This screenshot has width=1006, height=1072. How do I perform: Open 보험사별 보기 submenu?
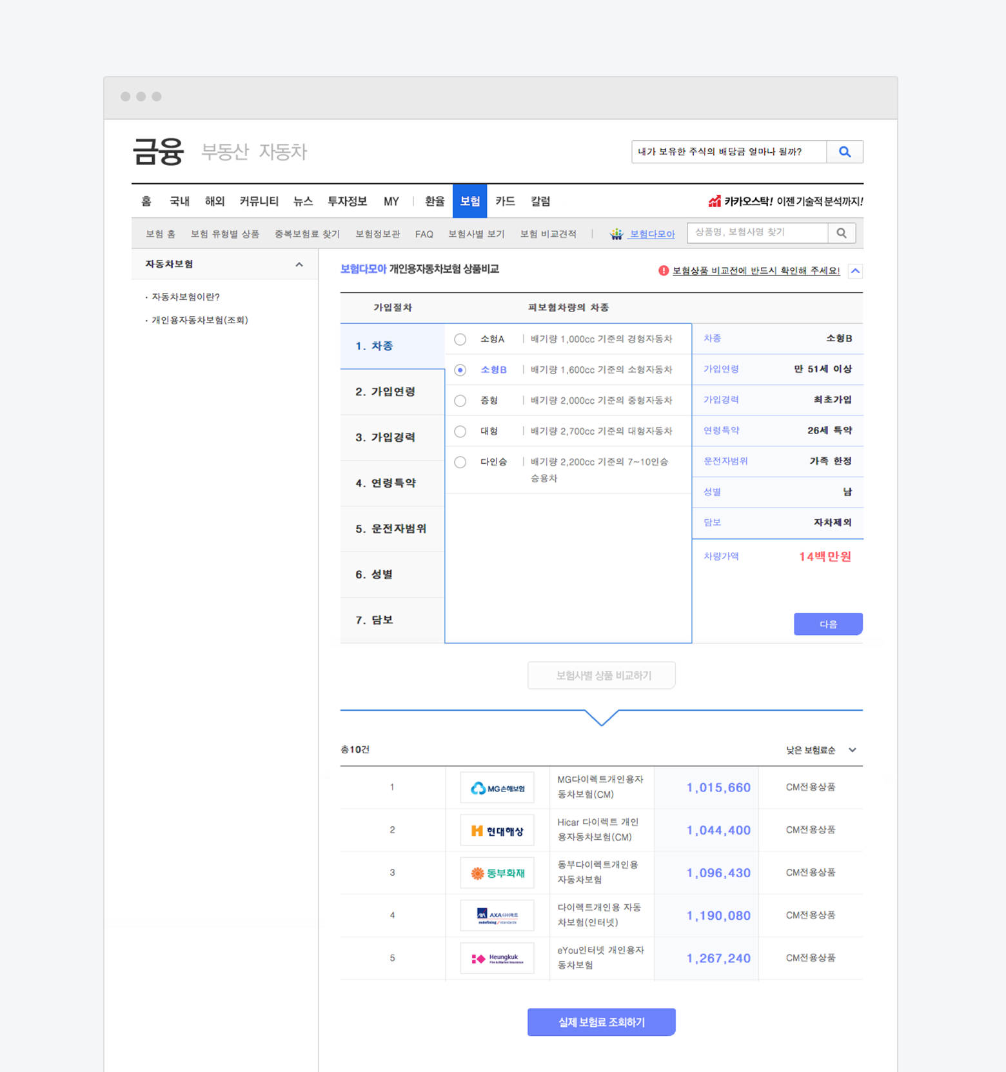pos(477,234)
